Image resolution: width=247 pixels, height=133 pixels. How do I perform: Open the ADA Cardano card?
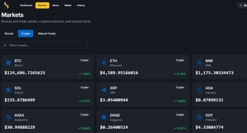[x=220, y=94]
